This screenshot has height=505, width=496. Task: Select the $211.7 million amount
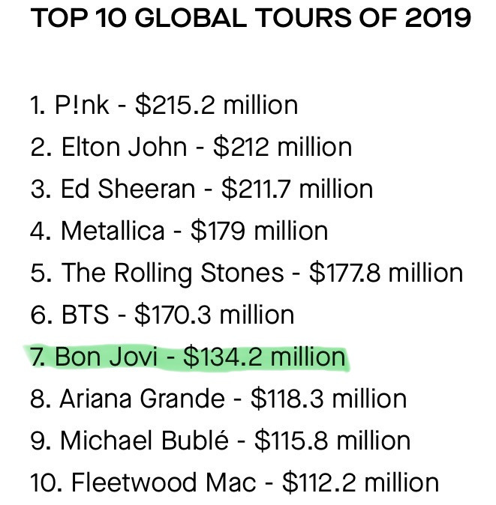(297, 188)
